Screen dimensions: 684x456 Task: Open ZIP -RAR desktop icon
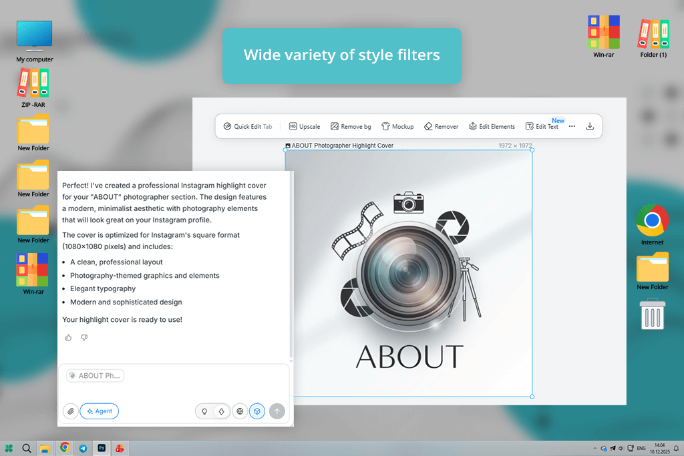tap(33, 89)
